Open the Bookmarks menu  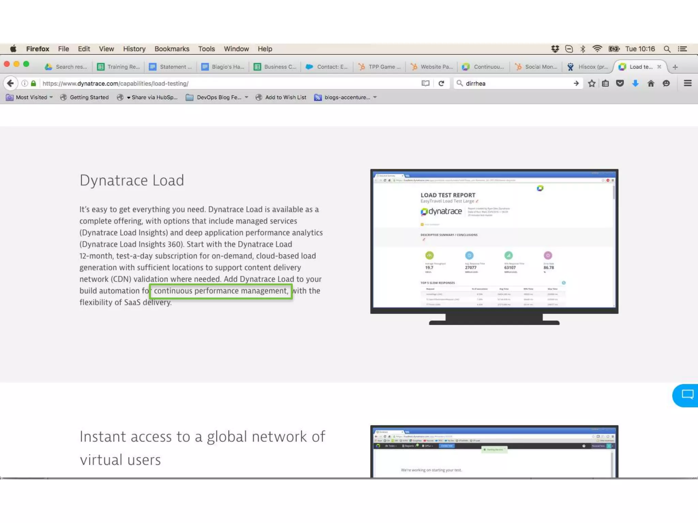172,49
